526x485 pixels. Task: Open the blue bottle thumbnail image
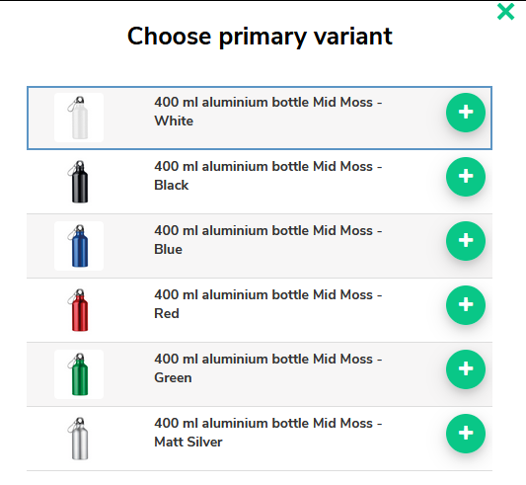tap(79, 246)
